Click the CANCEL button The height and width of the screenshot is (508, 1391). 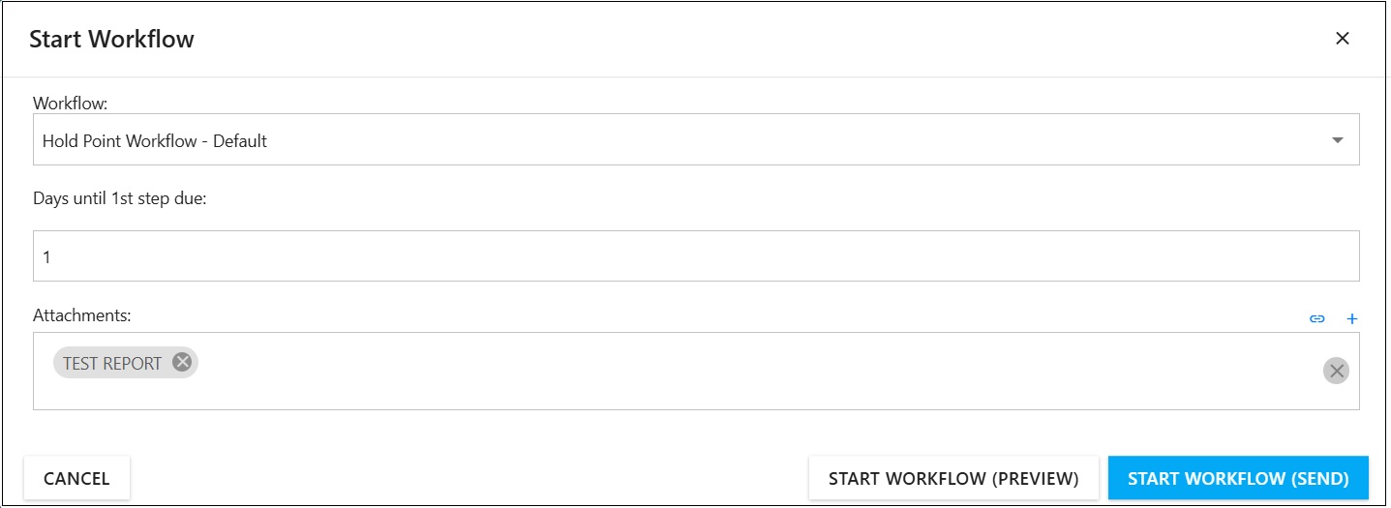76,478
